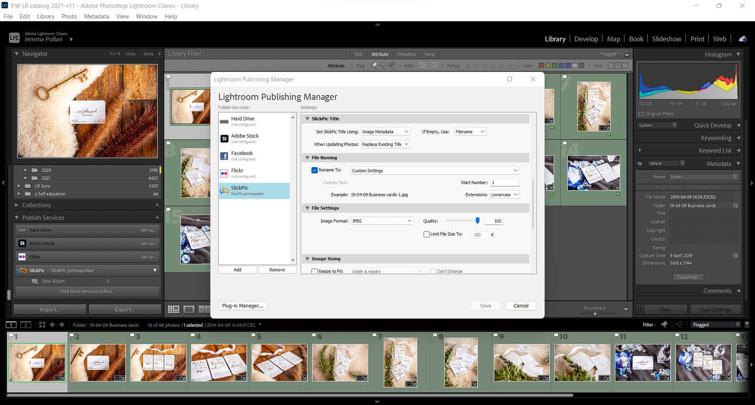Collapse the SlickPic Title section
The image size is (755, 405).
pos(308,119)
